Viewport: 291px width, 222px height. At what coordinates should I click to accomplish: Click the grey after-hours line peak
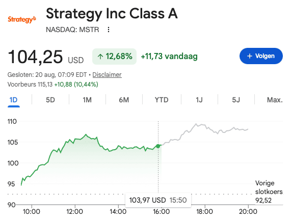(x=196, y=124)
